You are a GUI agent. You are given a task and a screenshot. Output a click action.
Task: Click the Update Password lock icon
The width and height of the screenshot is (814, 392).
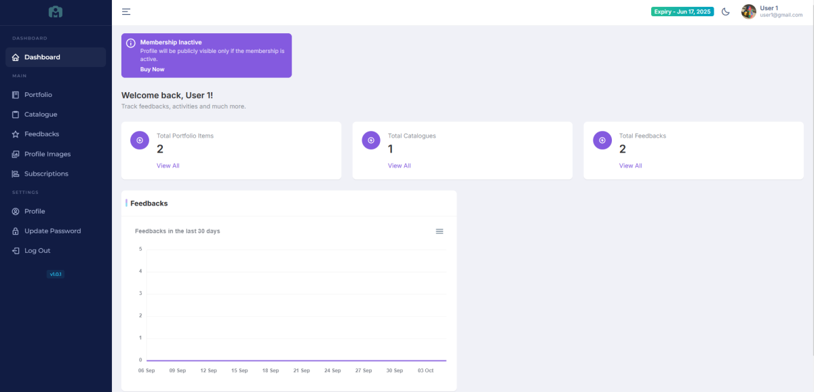point(16,231)
